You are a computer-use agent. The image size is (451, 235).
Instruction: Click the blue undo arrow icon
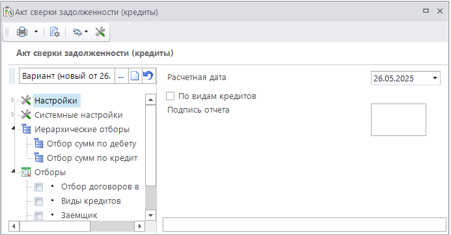[x=148, y=76]
